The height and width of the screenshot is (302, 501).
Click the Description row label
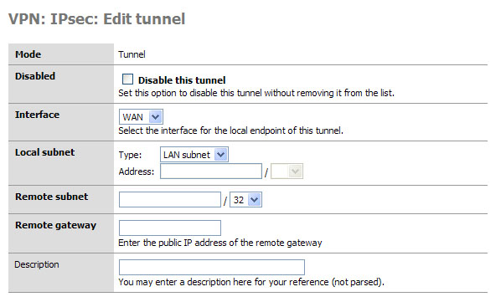(x=37, y=264)
